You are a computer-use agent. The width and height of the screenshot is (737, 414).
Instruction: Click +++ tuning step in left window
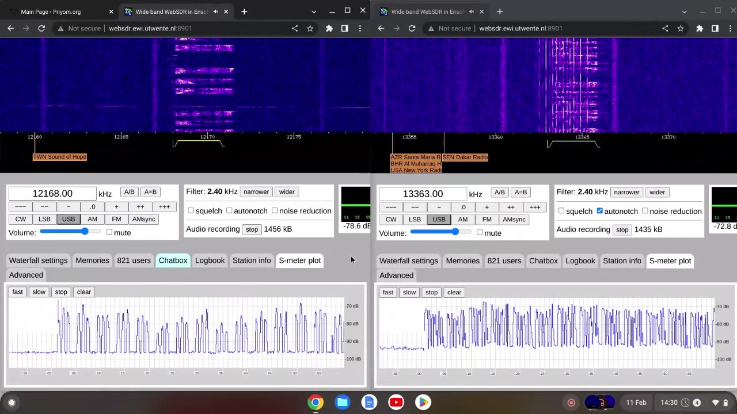pos(165,207)
